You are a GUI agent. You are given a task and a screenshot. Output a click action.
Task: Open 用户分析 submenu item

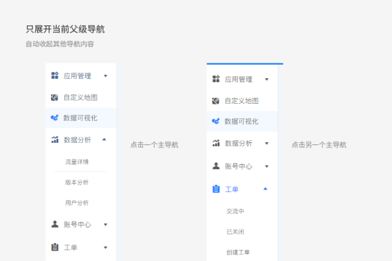pyautogui.click(x=76, y=203)
